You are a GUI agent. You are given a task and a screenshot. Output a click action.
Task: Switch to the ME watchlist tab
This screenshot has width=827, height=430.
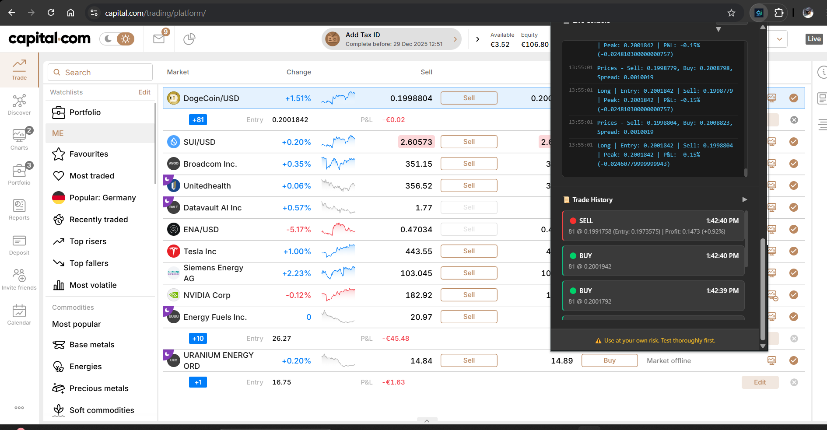(57, 133)
